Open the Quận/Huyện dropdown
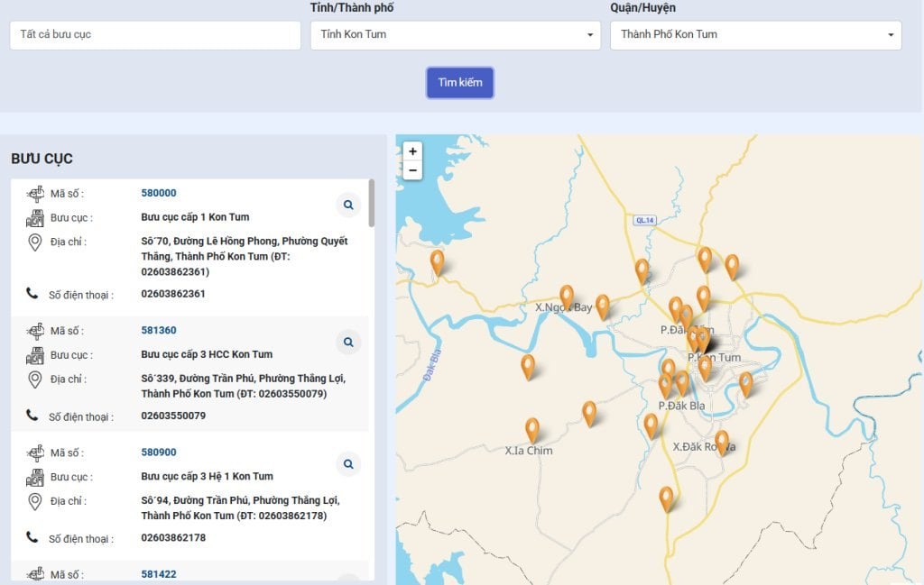 (x=755, y=35)
